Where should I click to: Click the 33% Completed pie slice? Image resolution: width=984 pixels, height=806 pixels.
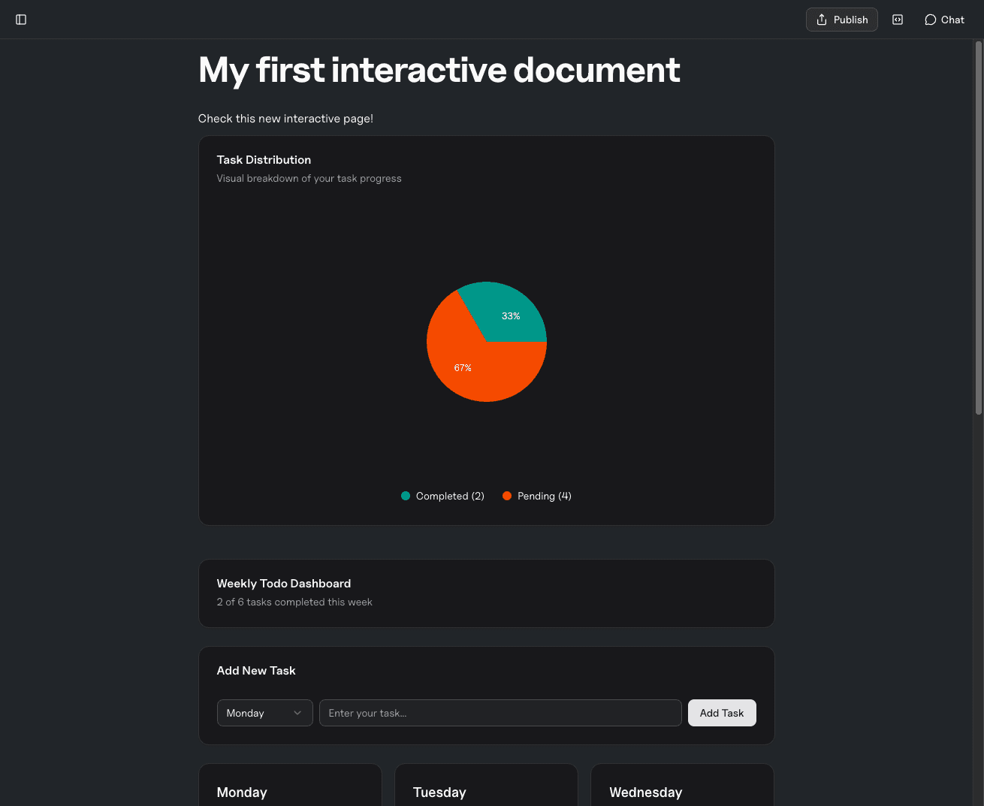[510, 315]
